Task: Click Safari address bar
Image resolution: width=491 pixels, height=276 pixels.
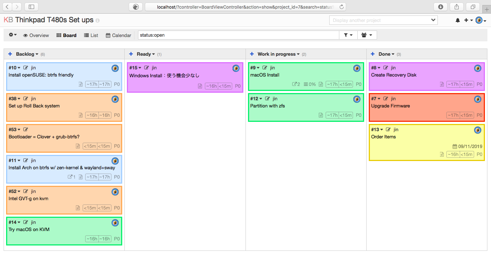Action: tap(246, 6)
